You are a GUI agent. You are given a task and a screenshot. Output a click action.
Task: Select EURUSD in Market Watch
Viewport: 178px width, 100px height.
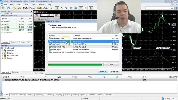16,21
